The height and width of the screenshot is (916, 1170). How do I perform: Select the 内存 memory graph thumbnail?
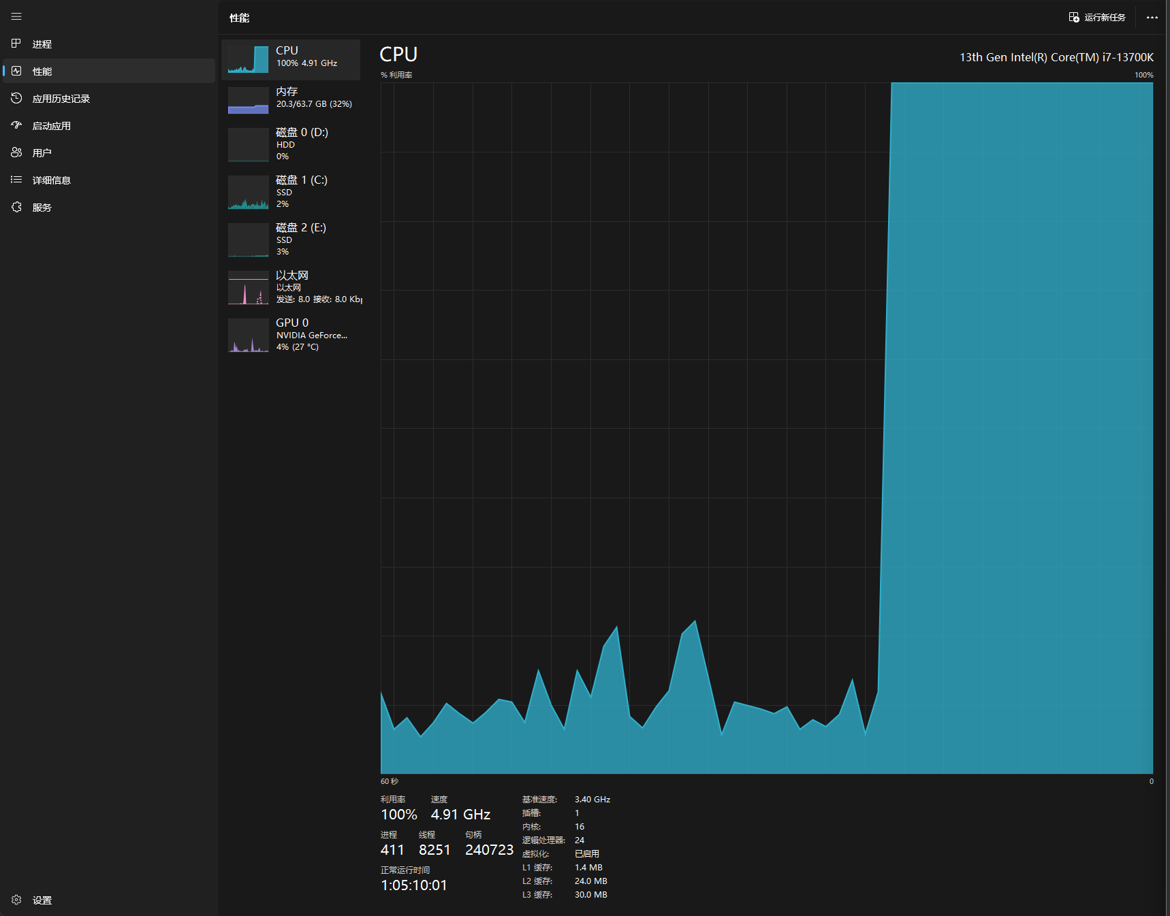click(248, 100)
